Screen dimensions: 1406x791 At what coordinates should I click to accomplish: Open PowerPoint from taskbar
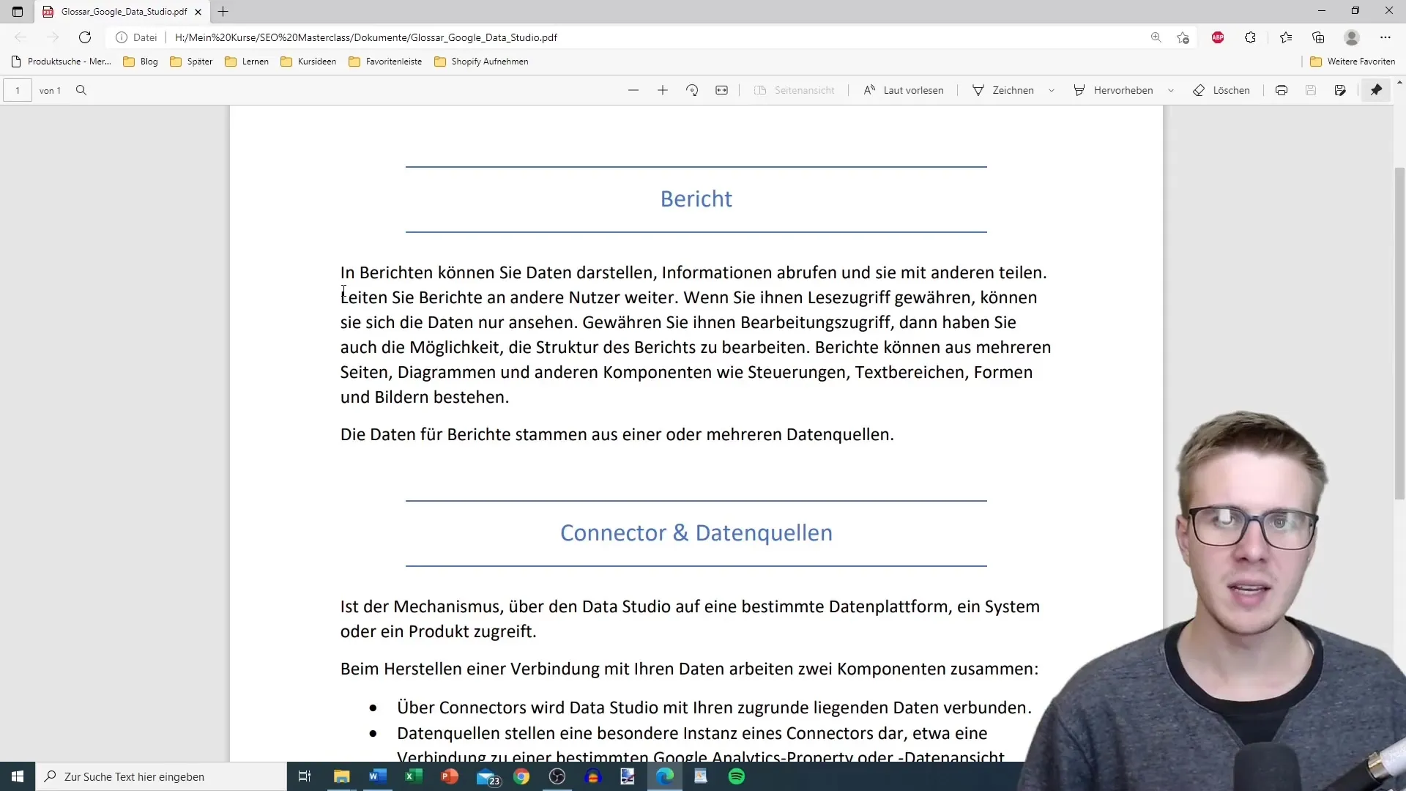click(449, 776)
